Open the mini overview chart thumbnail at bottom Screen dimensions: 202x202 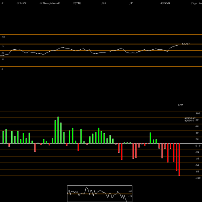[100, 194]
